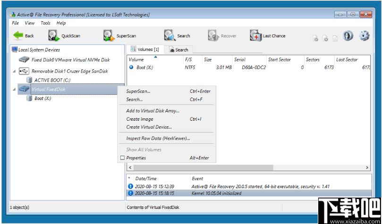382x224 pixels.
Task: Click the NTFS cell in Boot row
Action: click(x=190, y=67)
